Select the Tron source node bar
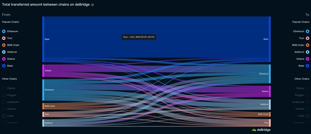 tap(43, 114)
